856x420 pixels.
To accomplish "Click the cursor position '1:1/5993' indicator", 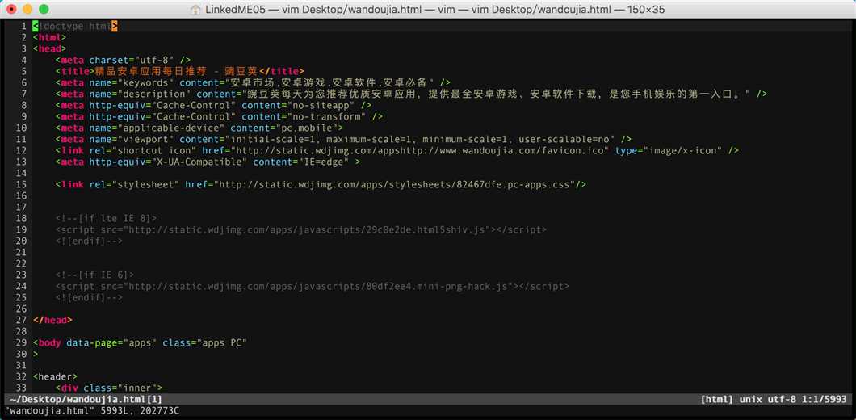I will [x=825, y=400].
